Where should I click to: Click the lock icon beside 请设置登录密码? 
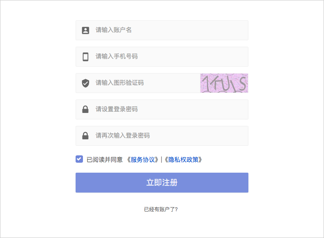click(x=86, y=109)
